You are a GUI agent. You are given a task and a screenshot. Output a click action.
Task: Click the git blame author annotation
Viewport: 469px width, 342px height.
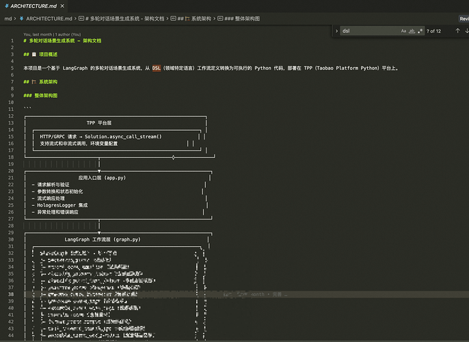pos(52,34)
